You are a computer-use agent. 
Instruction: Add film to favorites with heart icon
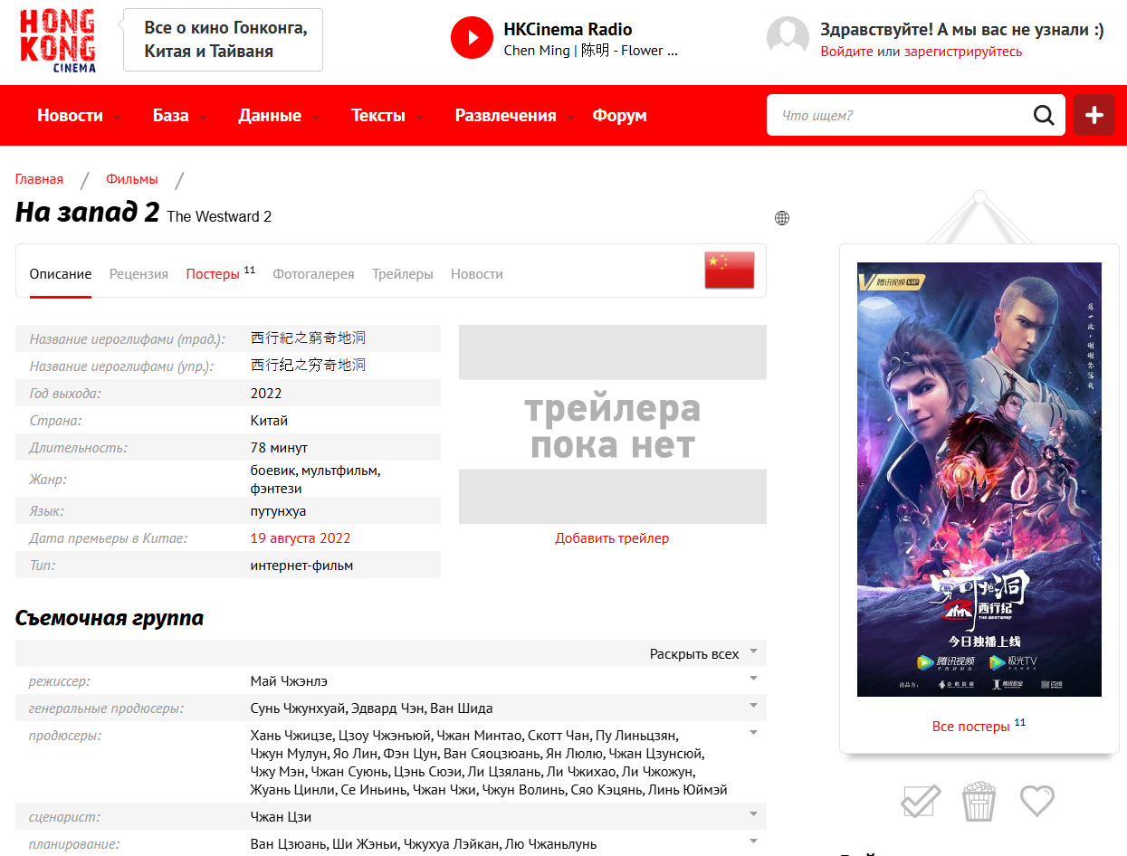click(1037, 801)
